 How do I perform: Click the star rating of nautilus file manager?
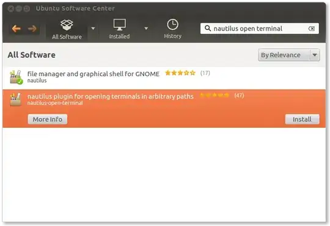click(x=180, y=73)
